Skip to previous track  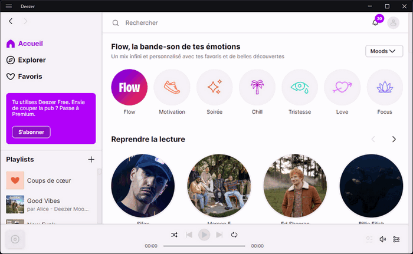[189, 235]
